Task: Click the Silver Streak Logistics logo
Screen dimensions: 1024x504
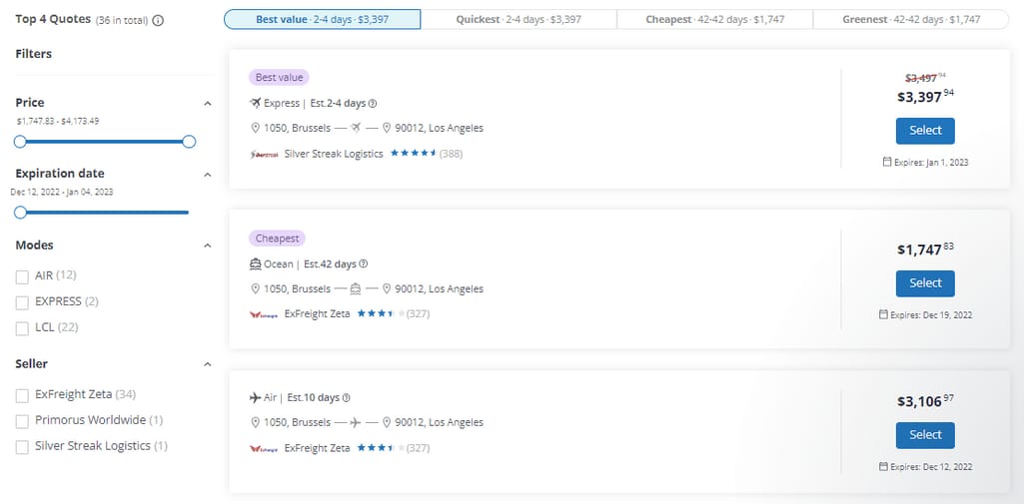Action: click(x=264, y=155)
